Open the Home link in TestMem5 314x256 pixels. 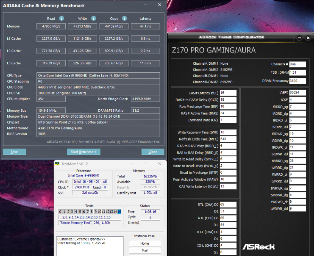point(145,243)
